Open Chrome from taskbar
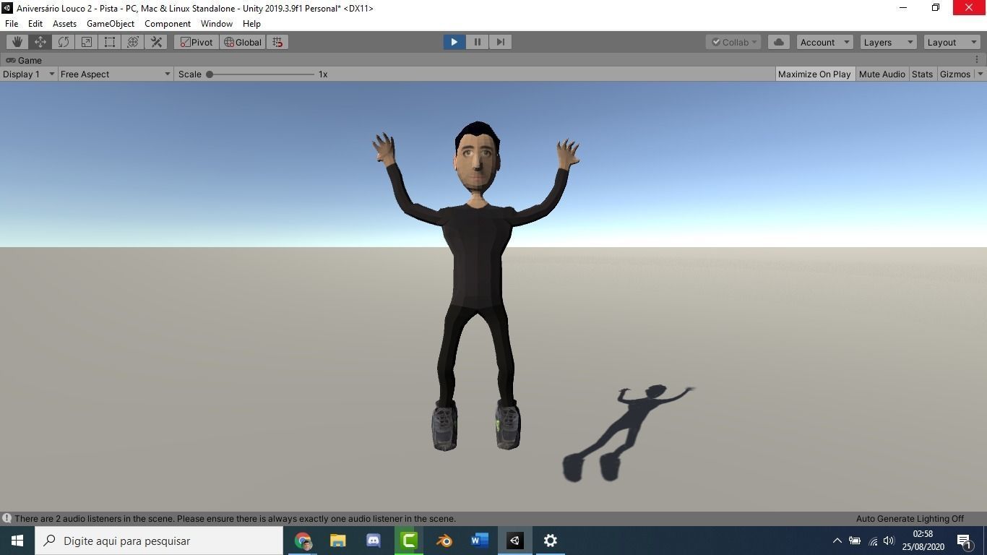The image size is (987, 555). (303, 541)
